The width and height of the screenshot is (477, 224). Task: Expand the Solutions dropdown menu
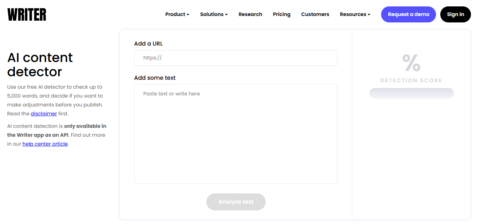click(x=214, y=14)
